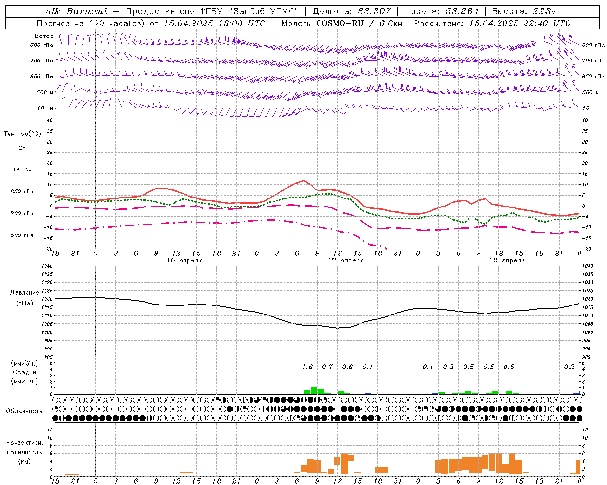Click the Осадки panel label

[x=25, y=372]
